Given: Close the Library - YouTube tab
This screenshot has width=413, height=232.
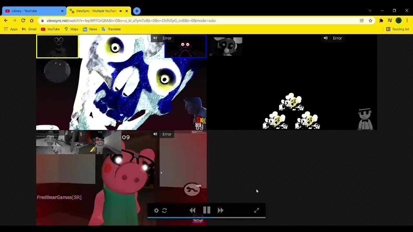Looking at the screenshot, I should (x=62, y=11).
